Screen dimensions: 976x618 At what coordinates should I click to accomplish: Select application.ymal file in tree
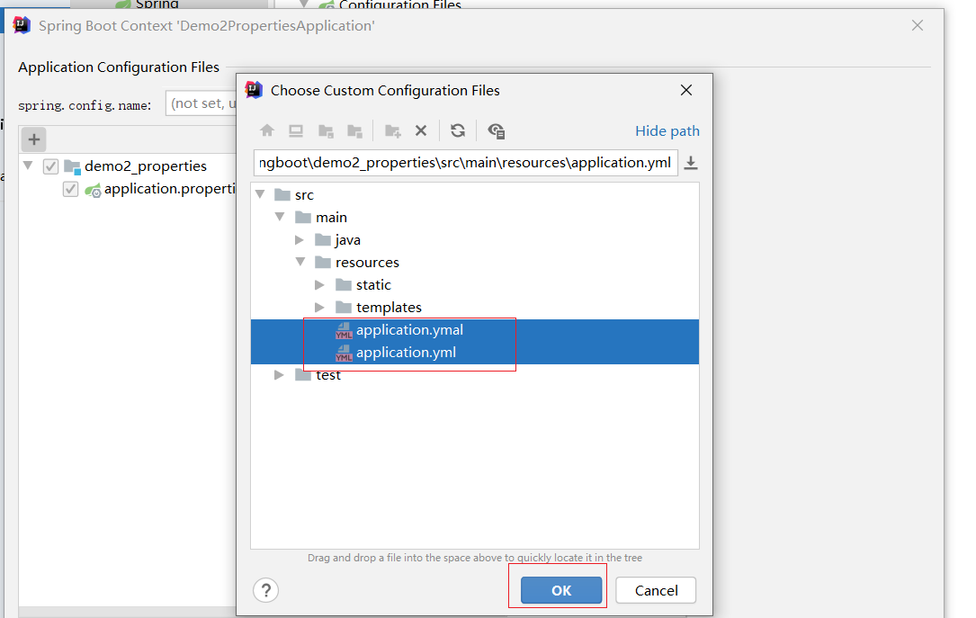tap(409, 330)
